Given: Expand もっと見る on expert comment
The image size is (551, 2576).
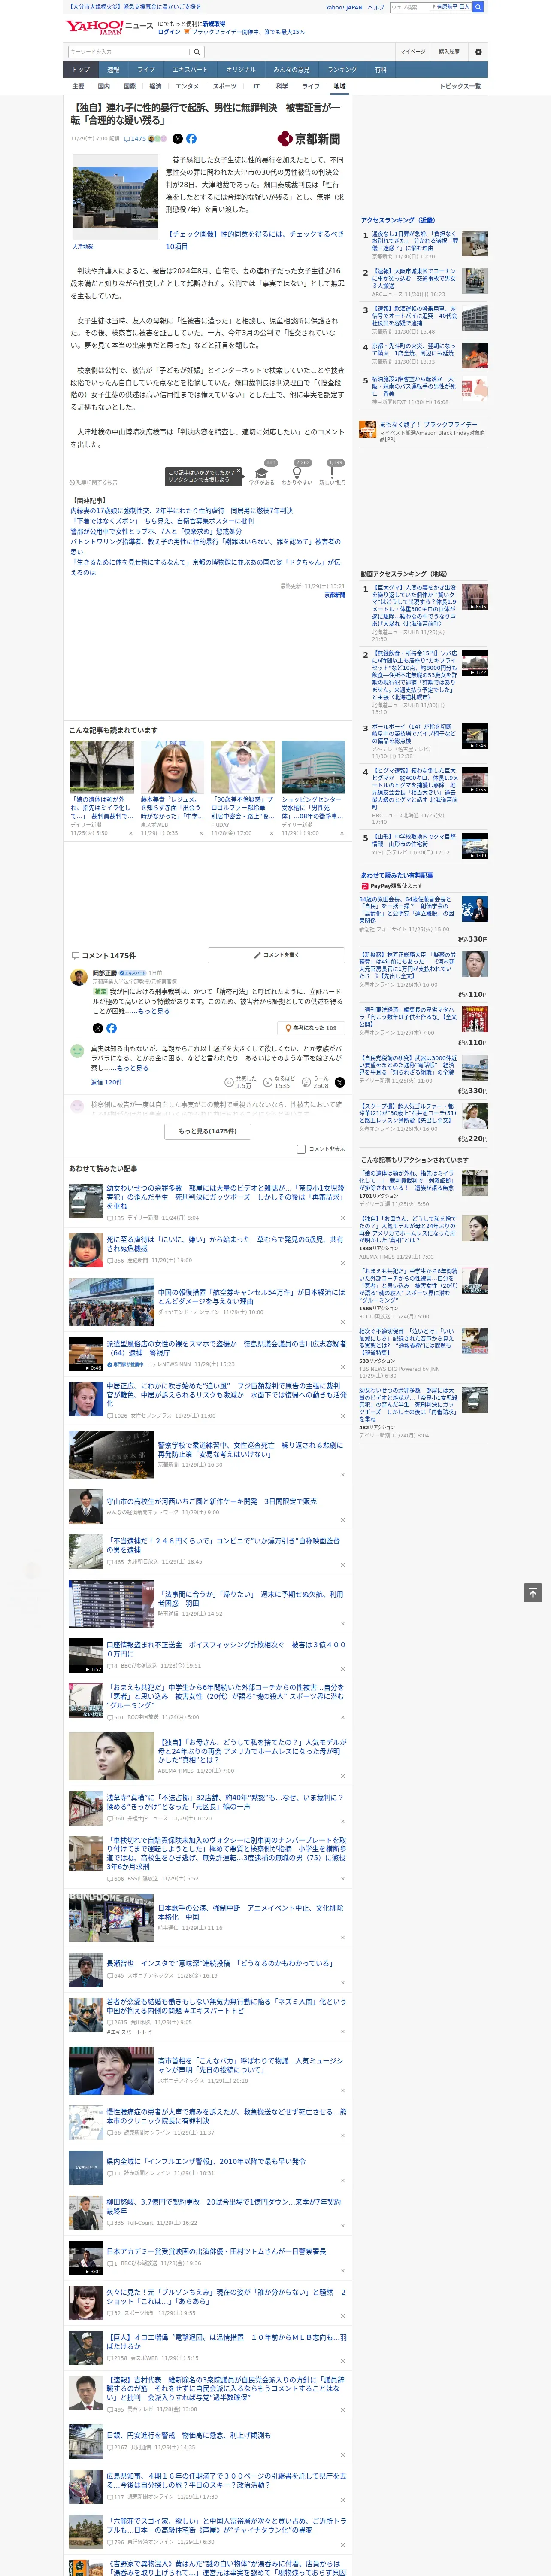Looking at the screenshot, I should coord(154,1011).
